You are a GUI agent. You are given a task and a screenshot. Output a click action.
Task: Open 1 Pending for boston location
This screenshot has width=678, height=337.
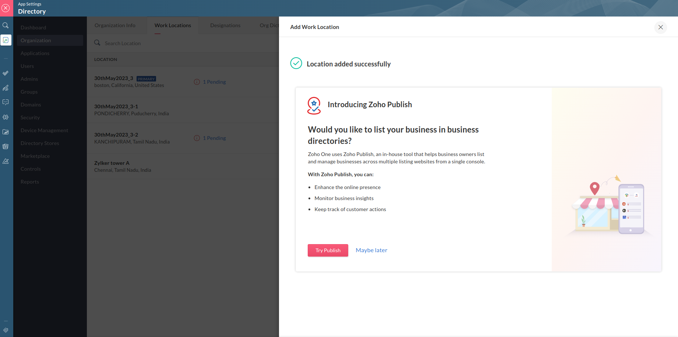[x=214, y=82]
